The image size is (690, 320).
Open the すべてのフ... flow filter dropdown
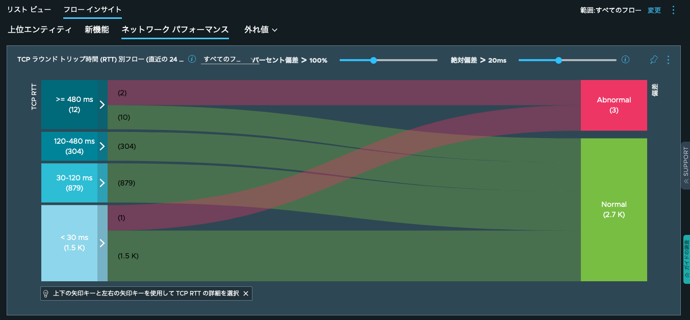[229, 60]
